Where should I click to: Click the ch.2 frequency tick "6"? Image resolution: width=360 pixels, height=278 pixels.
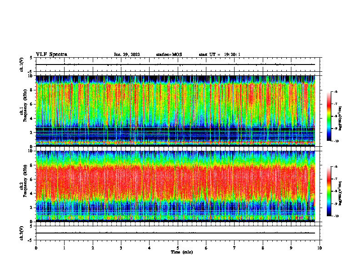pyautogui.click(x=32, y=179)
